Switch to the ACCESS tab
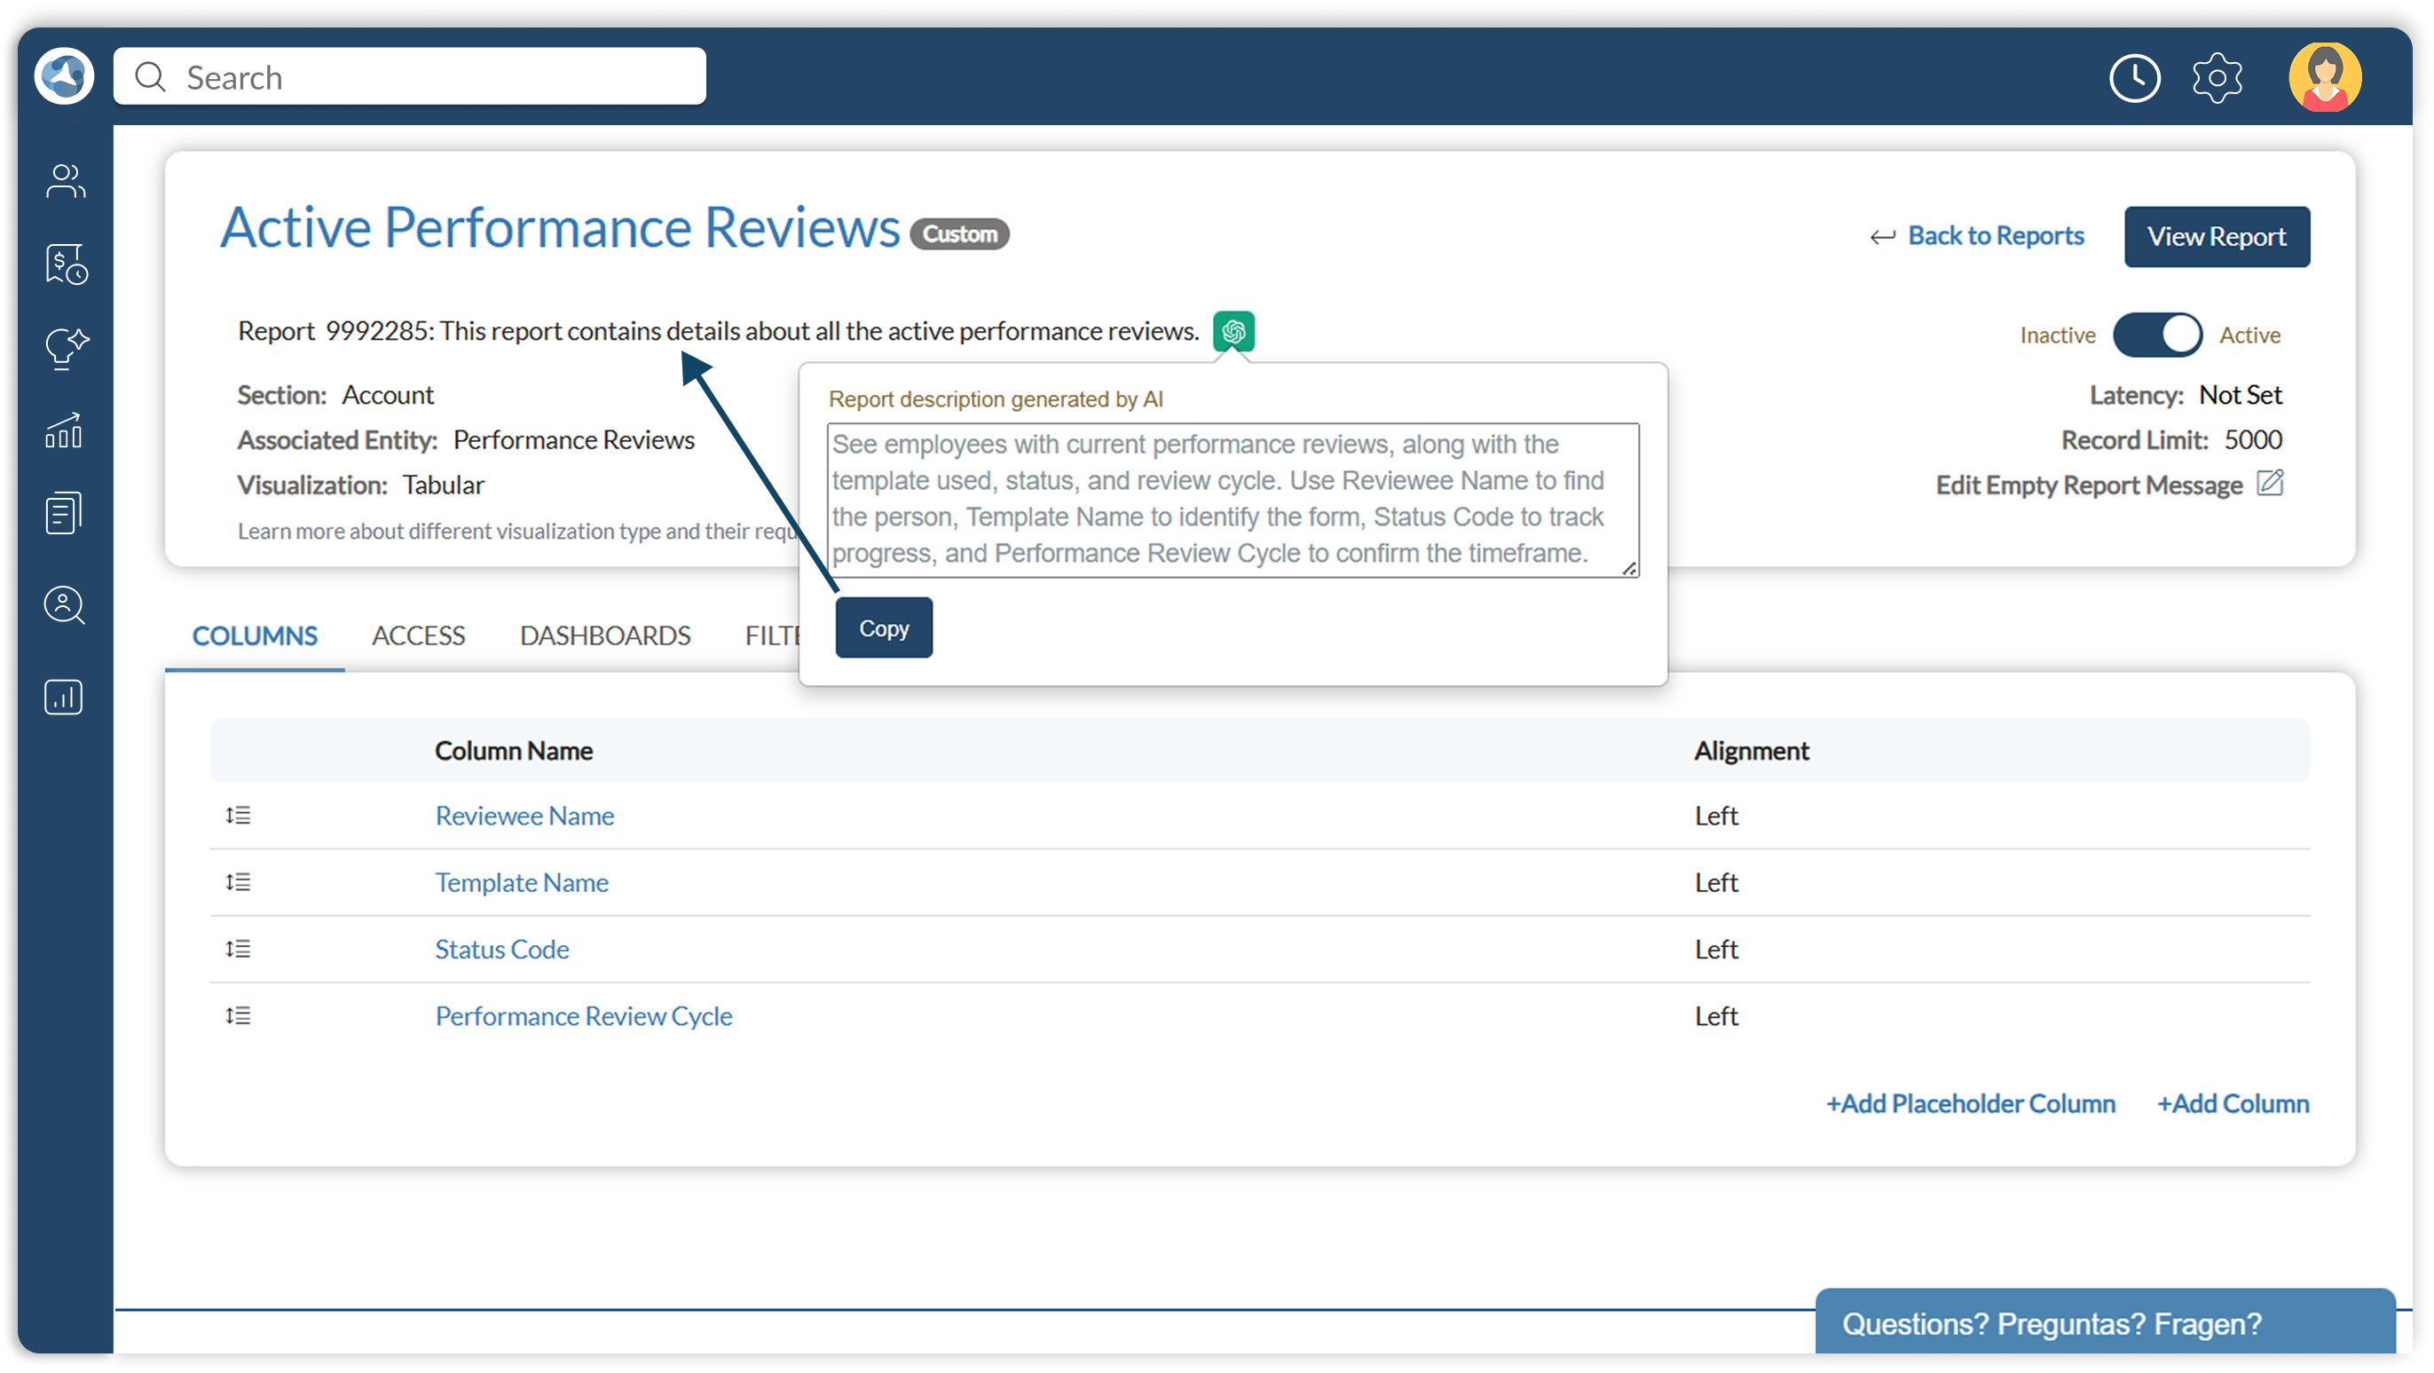 pyautogui.click(x=418, y=636)
